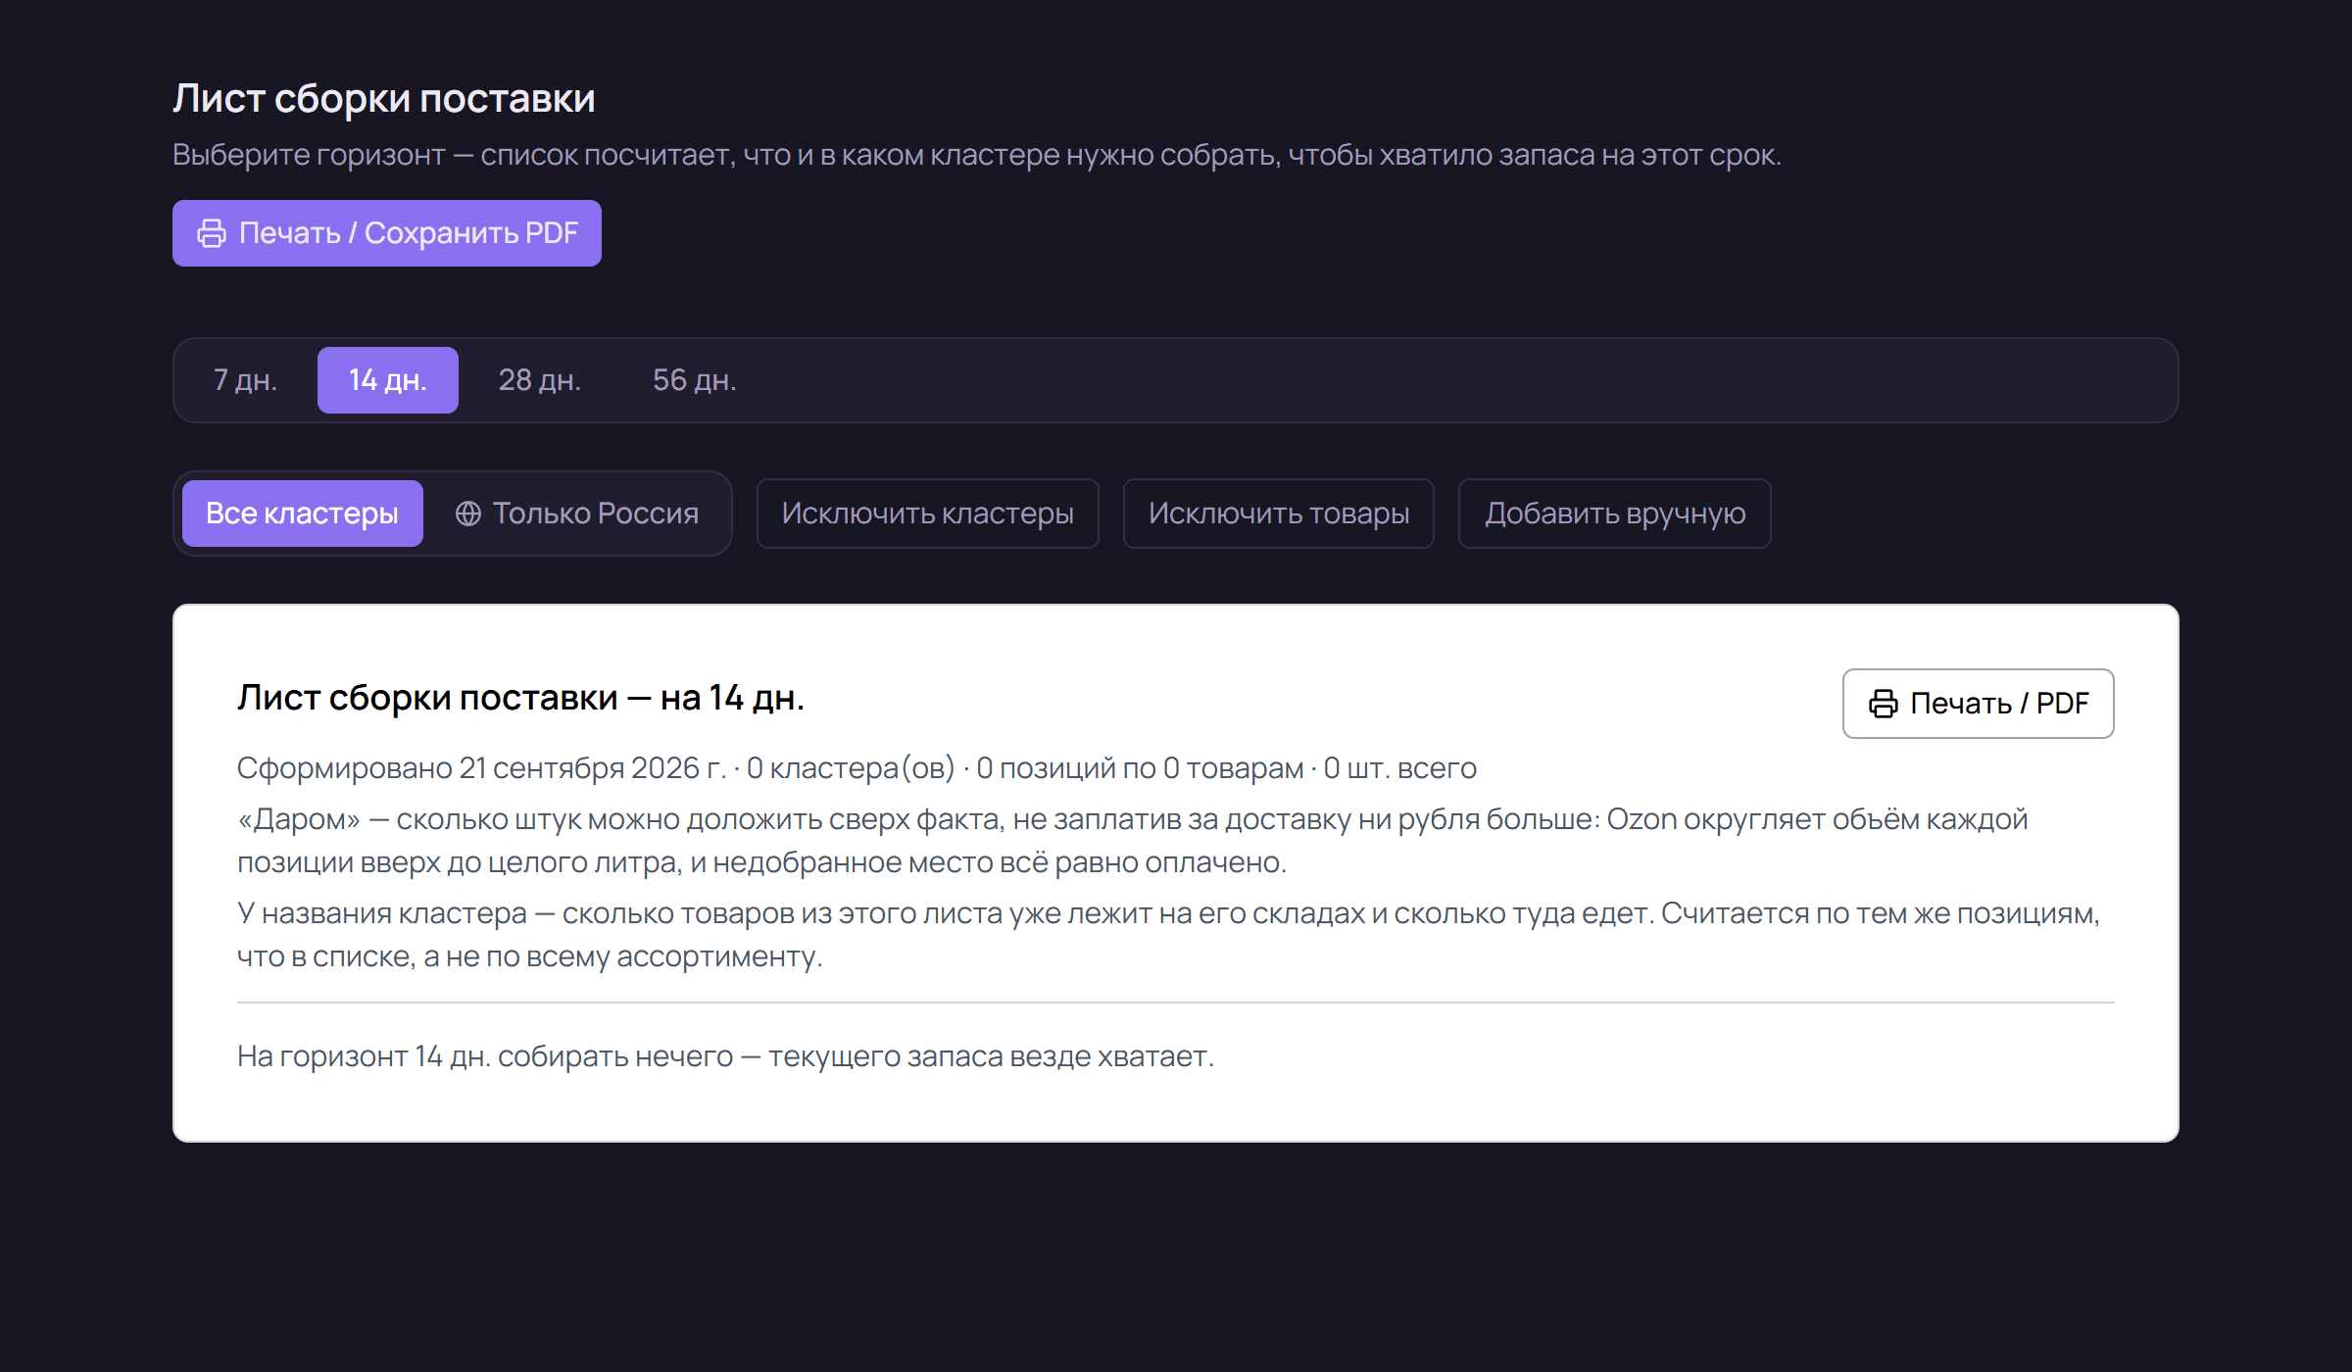The width and height of the screenshot is (2352, 1372).
Task: Click the paragraph starting У названия кластера
Action: [x=1168, y=935]
